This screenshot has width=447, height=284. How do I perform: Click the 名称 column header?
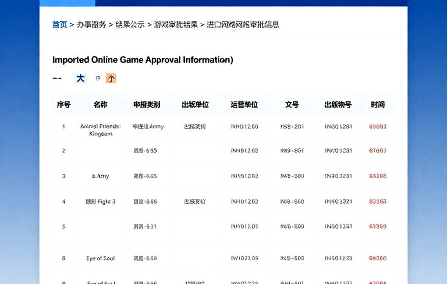101,105
